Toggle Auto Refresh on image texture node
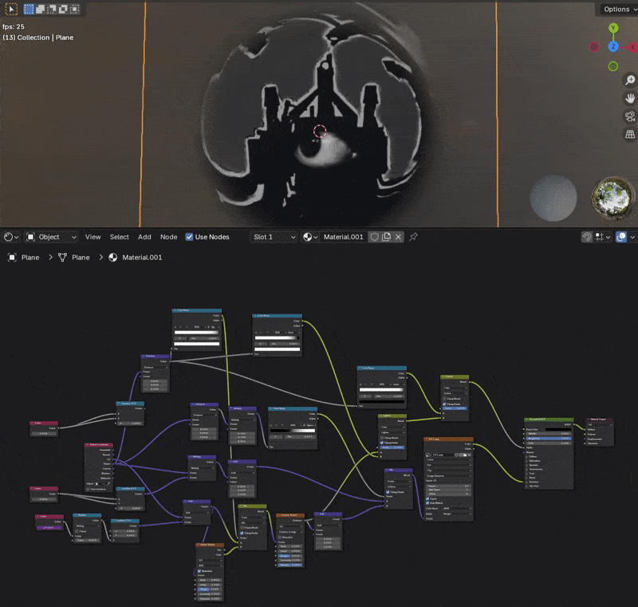The width and height of the screenshot is (638, 607). click(x=427, y=503)
